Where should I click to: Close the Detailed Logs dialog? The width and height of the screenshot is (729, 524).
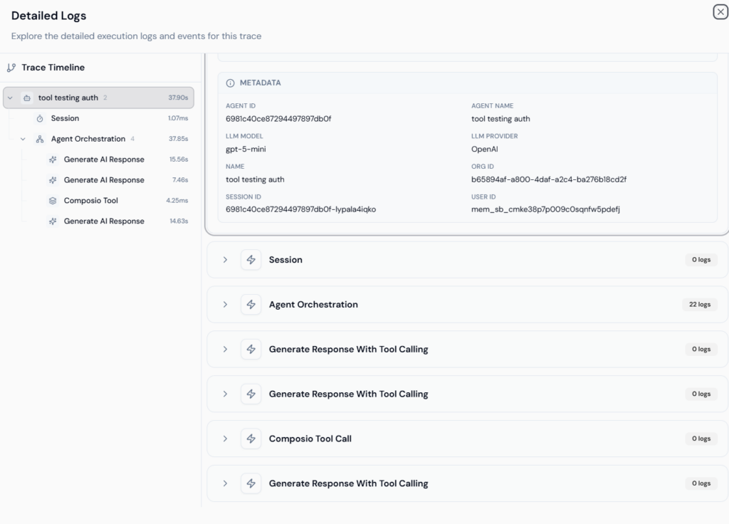coord(720,12)
